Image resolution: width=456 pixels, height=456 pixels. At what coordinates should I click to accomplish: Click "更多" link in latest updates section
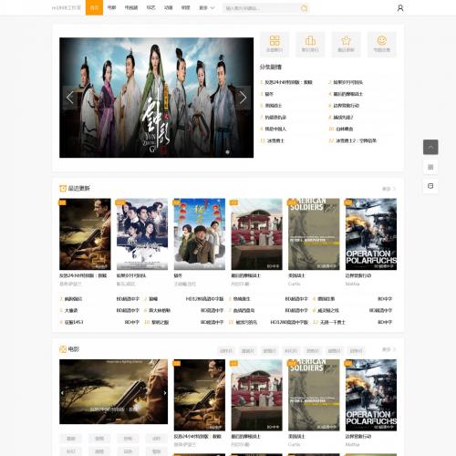tap(389, 189)
